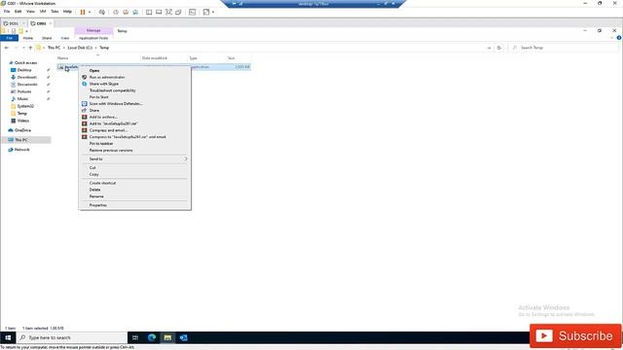Open Documents in the navigation pane

(27, 85)
